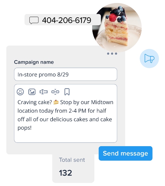Click "Craving cake?" at message start
This screenshot has width=165, height=186.
coord(35,102)
